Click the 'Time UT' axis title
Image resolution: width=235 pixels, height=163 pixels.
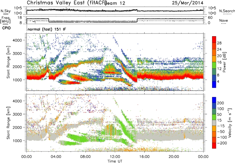pos(115,161)
